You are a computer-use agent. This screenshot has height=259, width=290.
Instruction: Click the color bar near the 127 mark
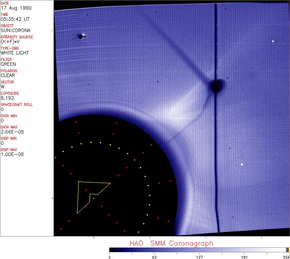(x=199, y=250)
